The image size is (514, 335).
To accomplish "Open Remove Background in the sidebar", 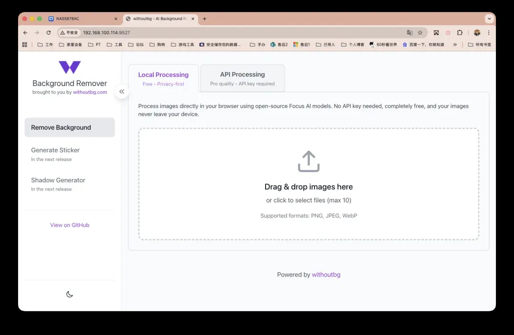I will pos(69,127).
